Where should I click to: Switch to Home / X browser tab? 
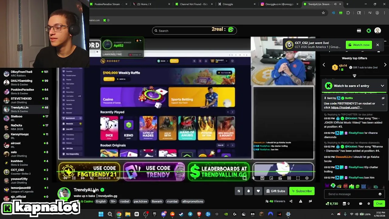coord(151,4)
